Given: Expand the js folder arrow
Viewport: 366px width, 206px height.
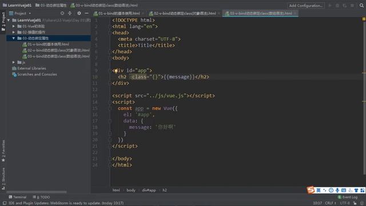Looking at the screenshot, I should click(14, 62).
